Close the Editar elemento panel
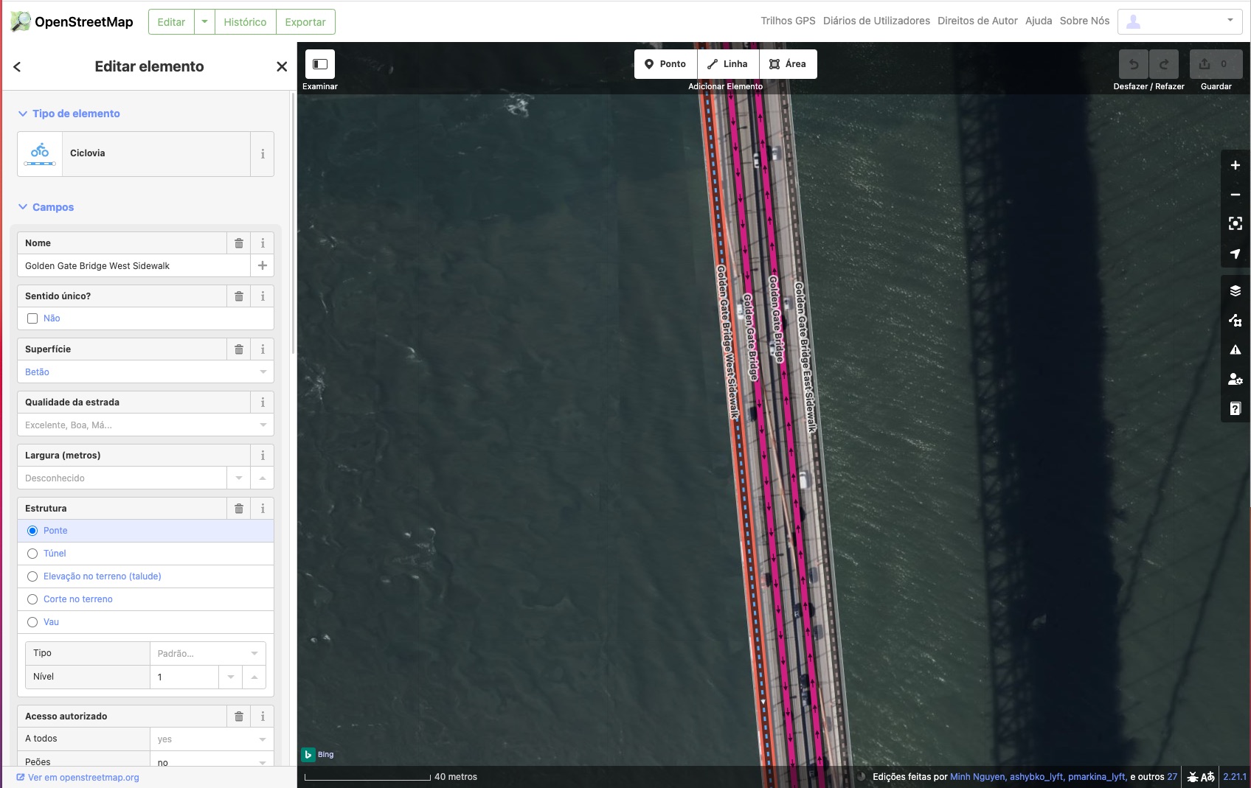Image resolution: width=1251 pixels, height=788 pixels. tap(282, 66)
